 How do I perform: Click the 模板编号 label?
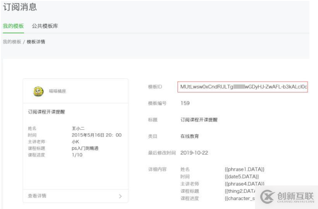point(157,103)
